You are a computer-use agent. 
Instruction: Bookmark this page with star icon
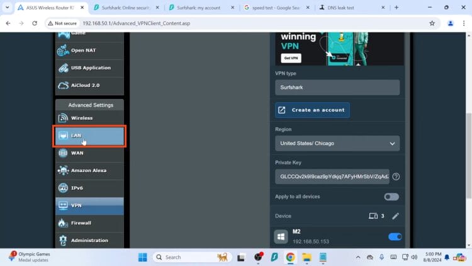(x=432, y=23)
